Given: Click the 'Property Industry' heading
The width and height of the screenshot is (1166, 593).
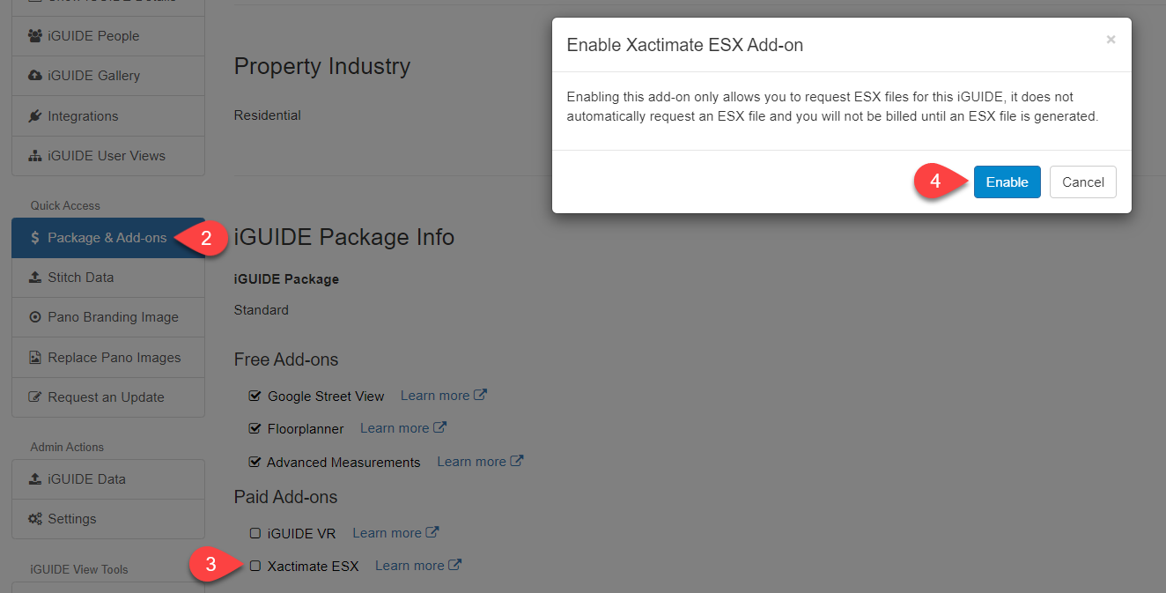Looking at the screenshot, I should click(x=322, y=66).
